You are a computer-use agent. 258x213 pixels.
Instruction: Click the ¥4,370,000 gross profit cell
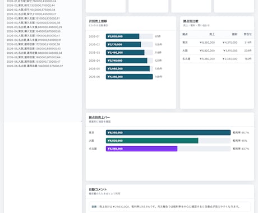tap(230, 43)
